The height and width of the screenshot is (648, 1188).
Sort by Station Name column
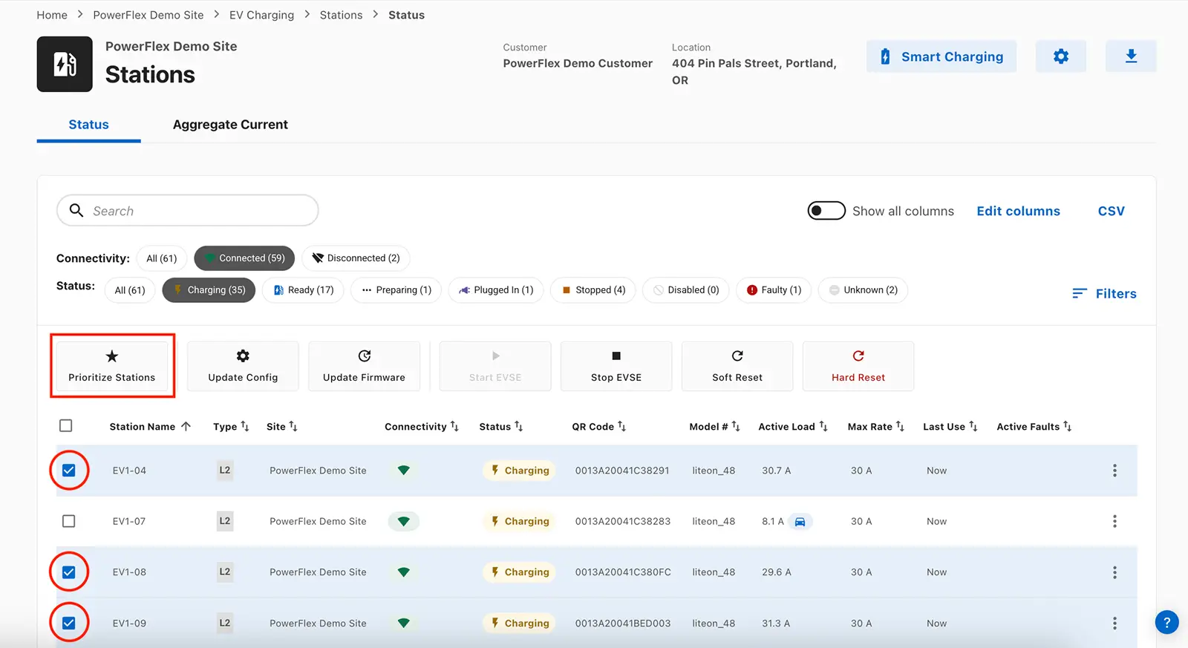[x=150, y=427]
